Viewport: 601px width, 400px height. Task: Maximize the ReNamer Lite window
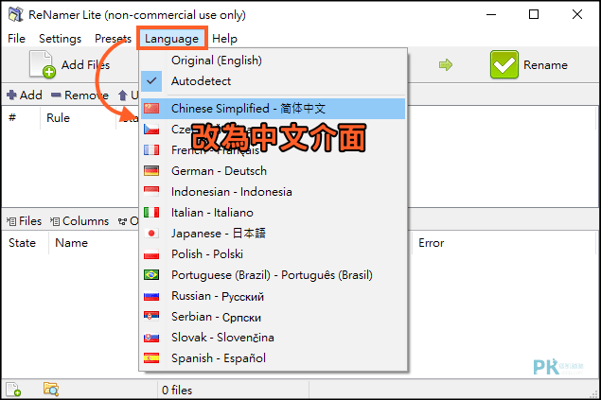point(534,14)
